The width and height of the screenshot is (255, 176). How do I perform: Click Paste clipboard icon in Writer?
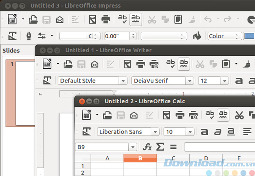coord(226,64)
